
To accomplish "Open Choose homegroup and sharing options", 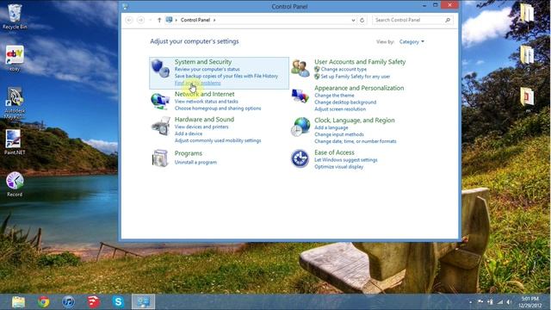I will tap(218, 108).
